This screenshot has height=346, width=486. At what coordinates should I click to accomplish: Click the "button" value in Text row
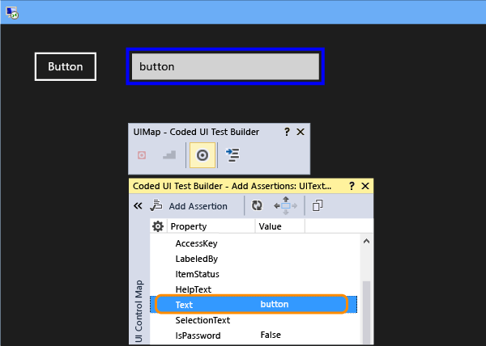coord(275,304)
